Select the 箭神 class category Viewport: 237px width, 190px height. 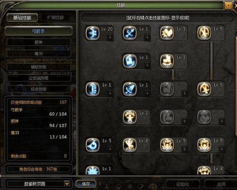39,42
